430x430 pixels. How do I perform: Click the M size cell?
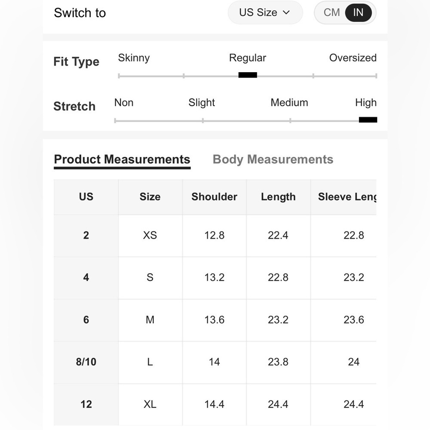point(150,320)
